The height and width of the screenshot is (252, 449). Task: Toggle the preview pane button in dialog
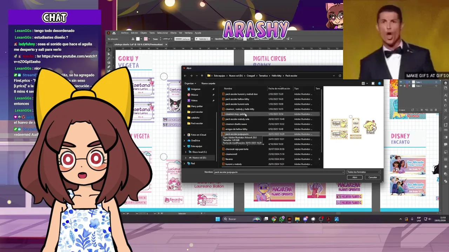[x=373, y=83]
